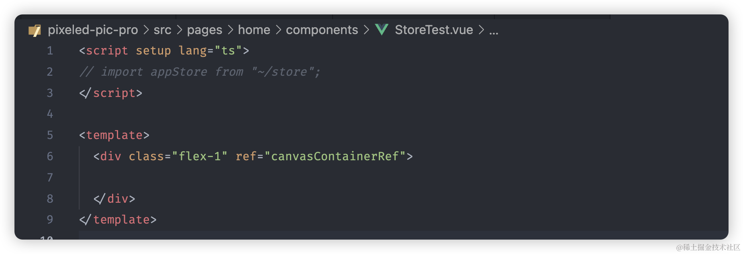
Task: Click the canvasContainerRef attribute value
Action: click(x=335, y=156)
